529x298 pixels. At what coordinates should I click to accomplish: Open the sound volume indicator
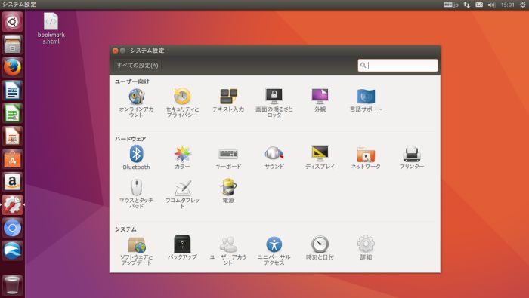coord(491,5)
